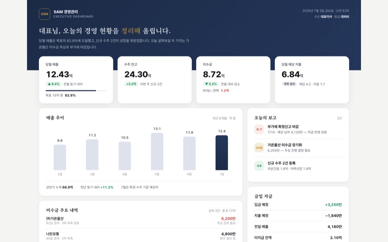
Task: Click the 대외비 classification label
Action: [345, 17]
